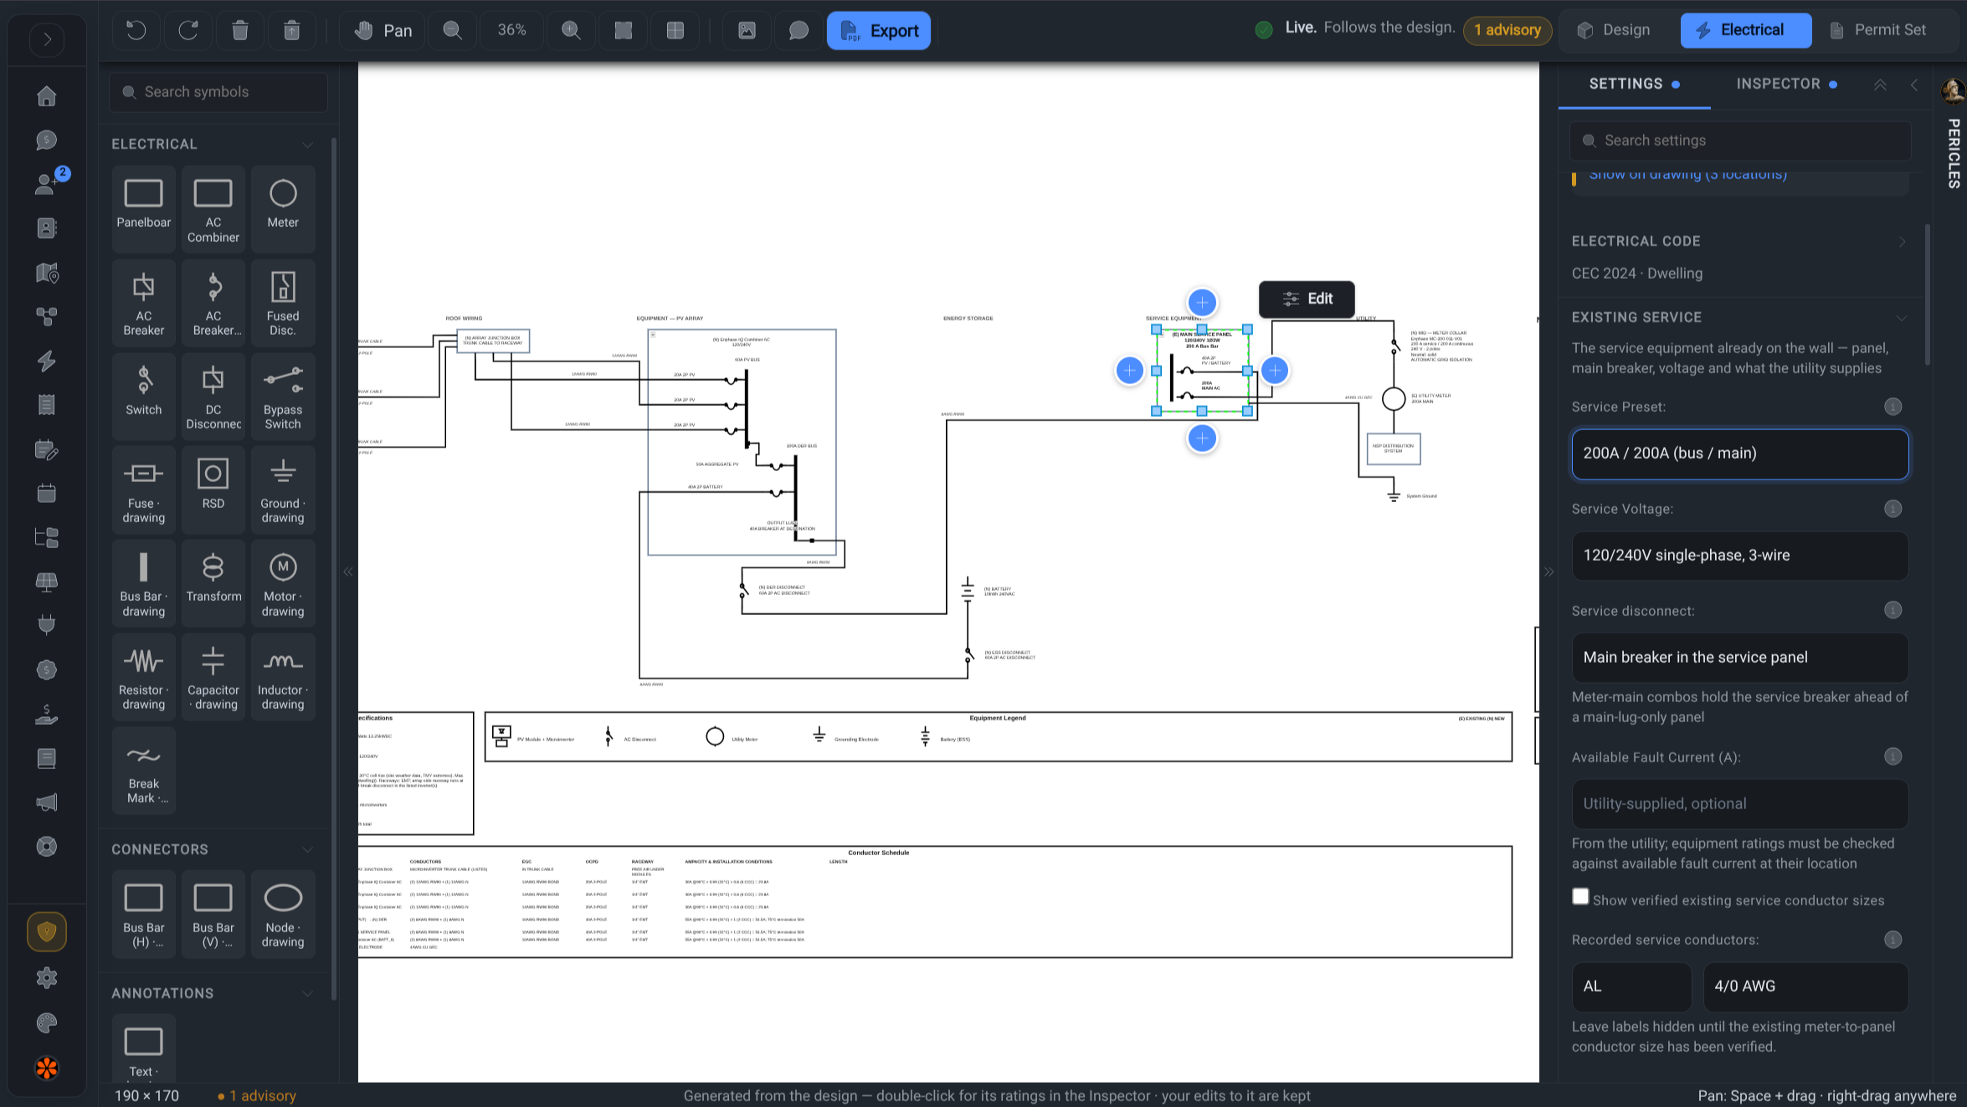The height and width of the screenshot is (1107, 1967).
Task: Click the image insert toolbar icon
Action: pyautogui.click(x=747, y=31)
